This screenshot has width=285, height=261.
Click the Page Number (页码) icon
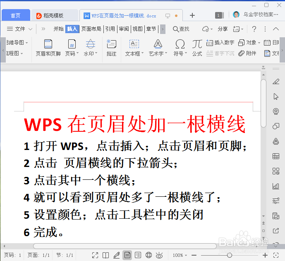point(72,44)
